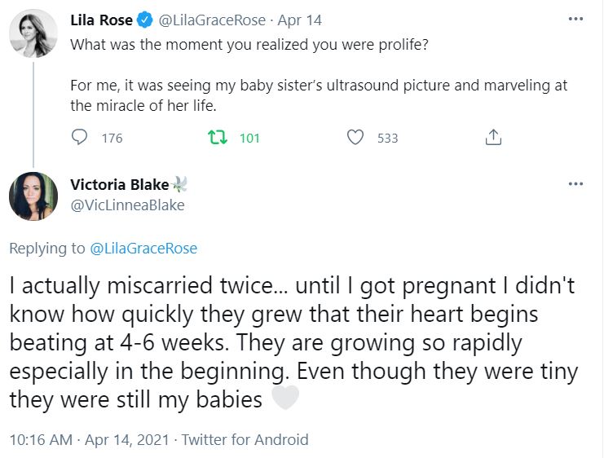Click the reply speech bubble icon
This screenshot has height=458, width=604.
coord(80,138)
